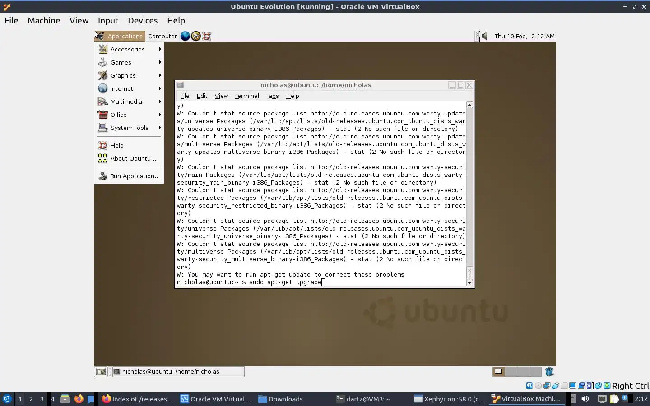This screenshot has width=650, height=406.
Task: Select nicholas@ubuntu terminal in guest window list
Action: pyautogui.click(x=178, y=372)
